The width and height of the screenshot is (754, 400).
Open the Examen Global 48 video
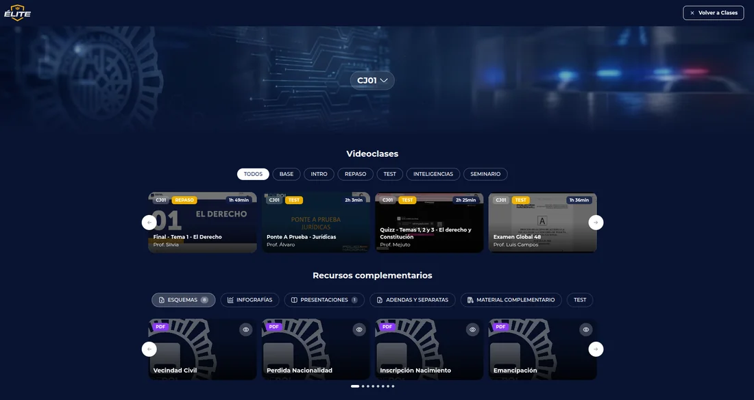click(543, 223)
